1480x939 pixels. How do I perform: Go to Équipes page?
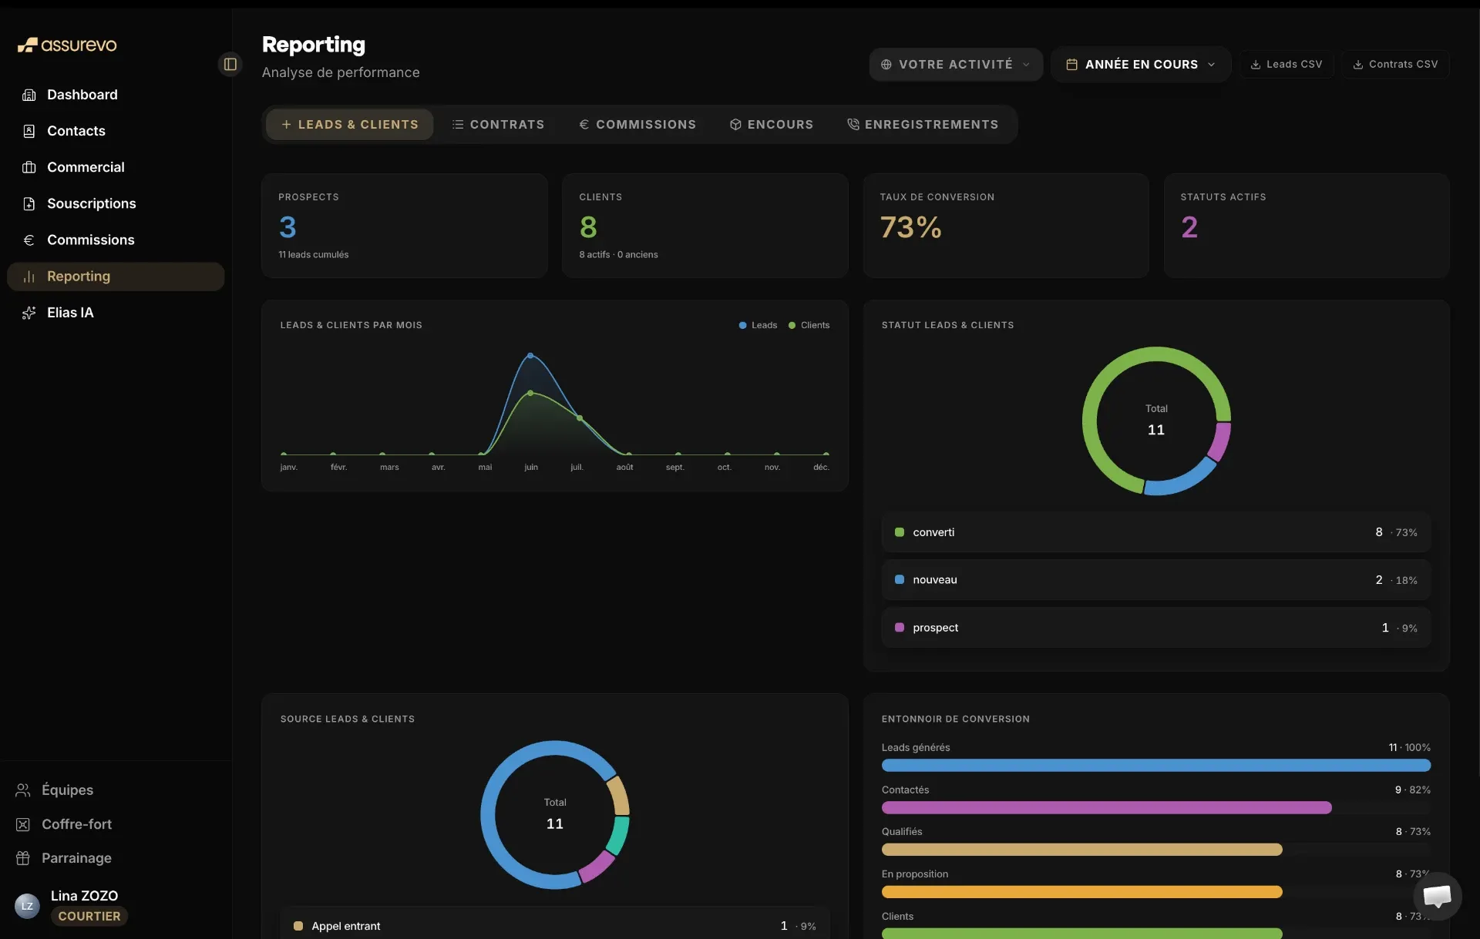[67, 790]
